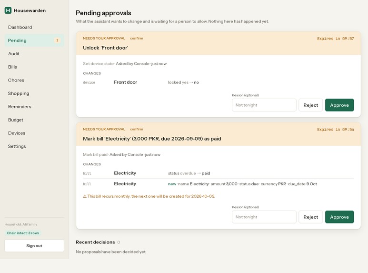368x273 pixels.
Task: Click the new Electricity bill details row
Action: click(218, 184)
